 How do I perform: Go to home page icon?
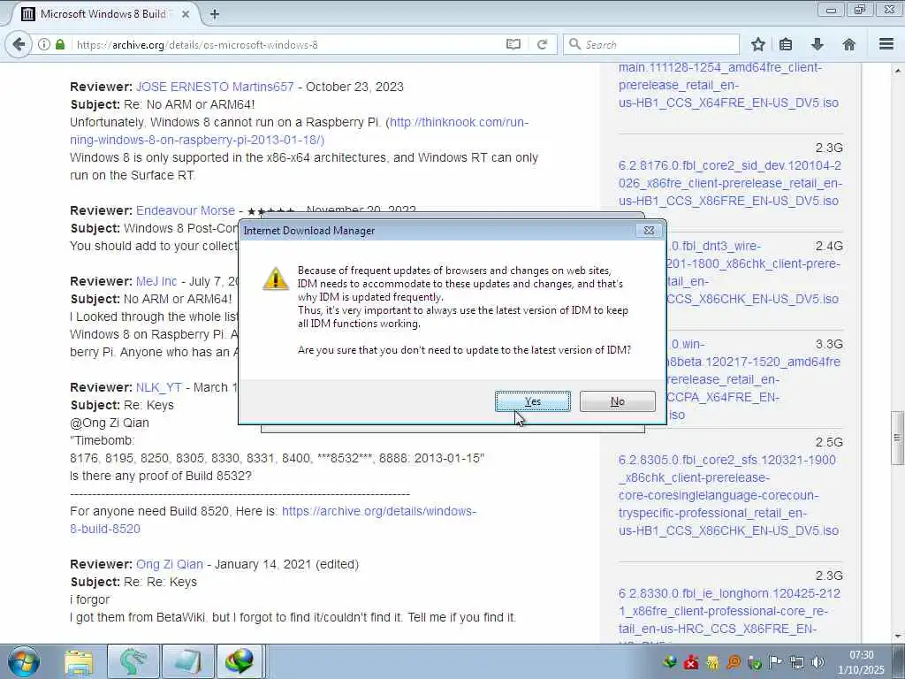849,44
